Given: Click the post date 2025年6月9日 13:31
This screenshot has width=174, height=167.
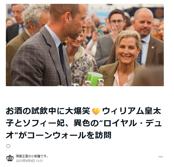Looking at the screenshot, I should 29,161.
